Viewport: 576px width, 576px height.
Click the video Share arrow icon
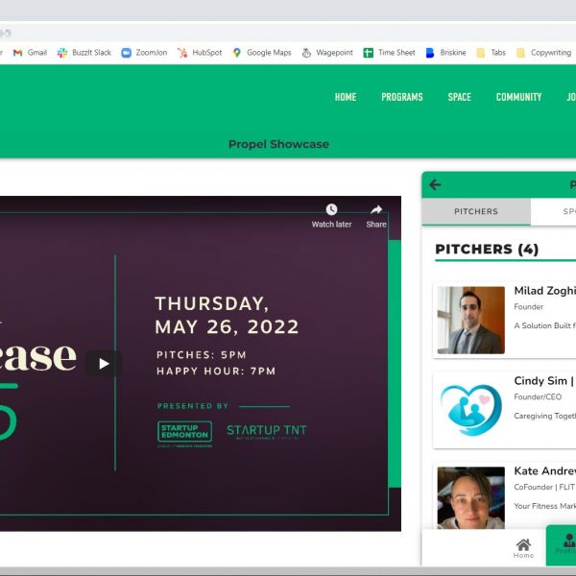coord(376,209)
